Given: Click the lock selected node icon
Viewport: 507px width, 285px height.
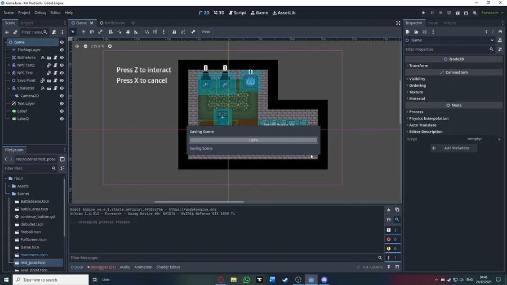Looking at the screenshot, I should [x=174, y=32].
